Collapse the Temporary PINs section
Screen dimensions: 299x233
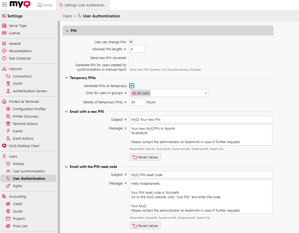click(x=66, y=78)
